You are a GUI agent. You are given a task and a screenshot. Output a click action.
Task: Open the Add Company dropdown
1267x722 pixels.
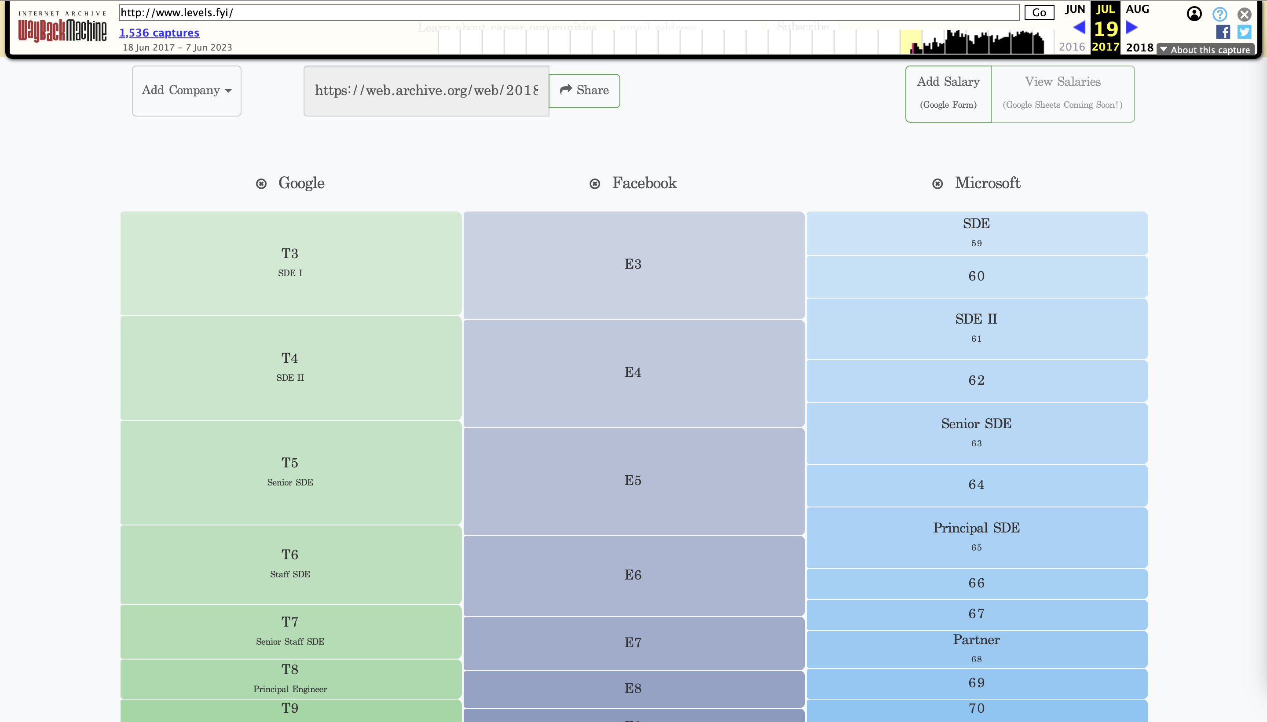187,91
